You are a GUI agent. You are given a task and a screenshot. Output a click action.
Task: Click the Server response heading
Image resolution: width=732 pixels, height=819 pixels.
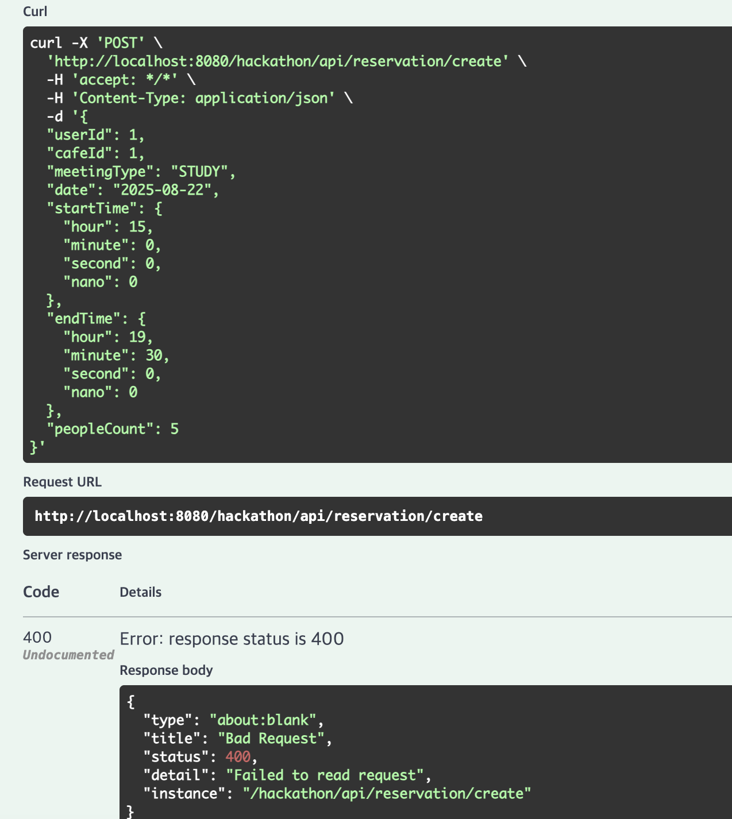tap(72, 555)
